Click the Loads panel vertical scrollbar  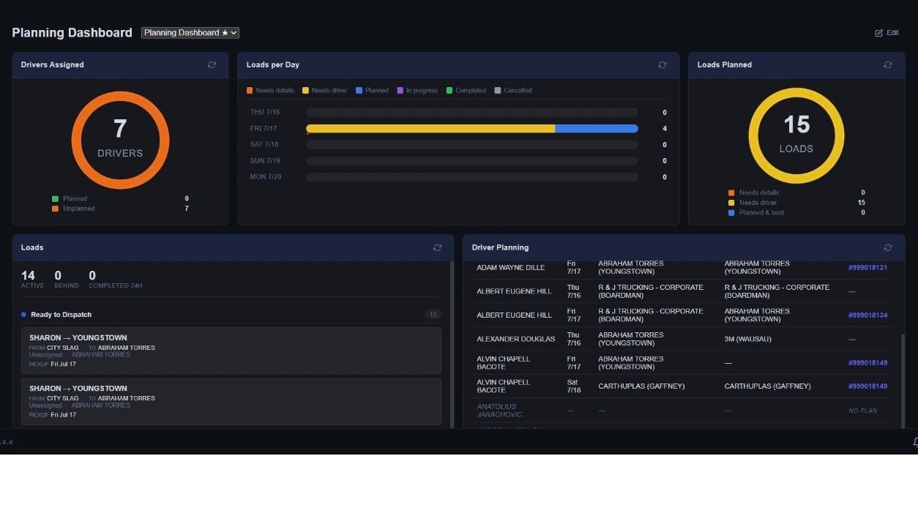point(452,344)
